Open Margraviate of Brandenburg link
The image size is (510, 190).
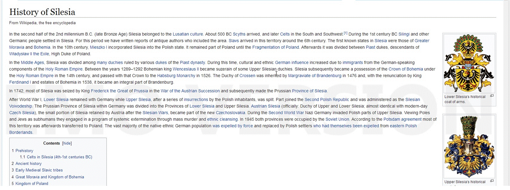point(315,76)
